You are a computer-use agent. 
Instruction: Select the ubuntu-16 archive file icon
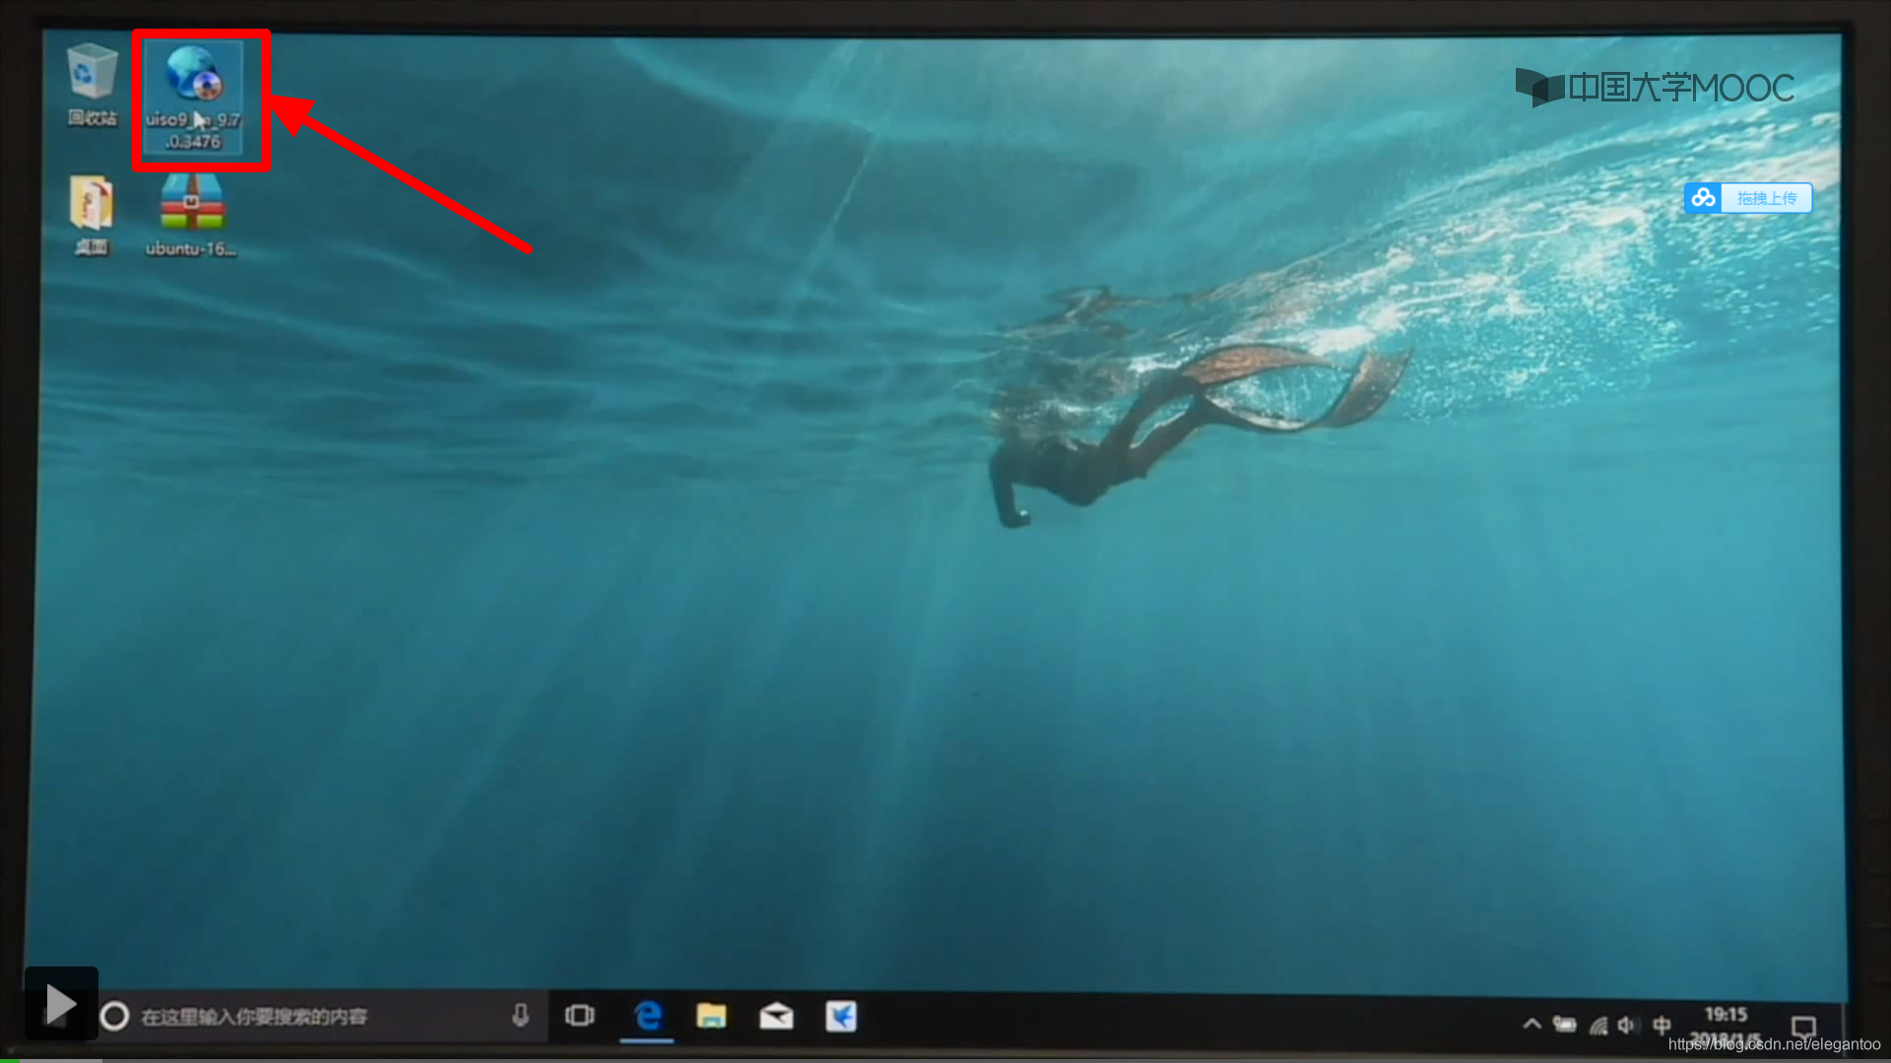coord(191,215)
